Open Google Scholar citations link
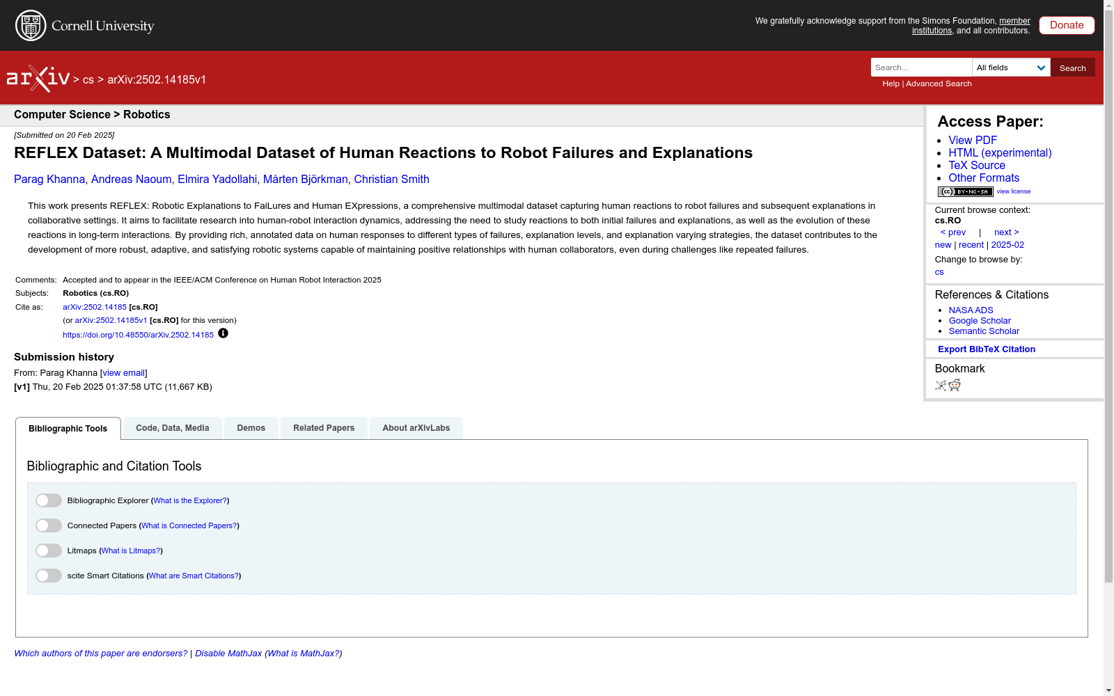 pos(980,321)
